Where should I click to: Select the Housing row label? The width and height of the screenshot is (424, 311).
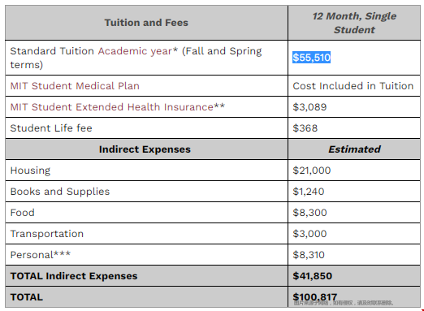[x=30, y=171]
